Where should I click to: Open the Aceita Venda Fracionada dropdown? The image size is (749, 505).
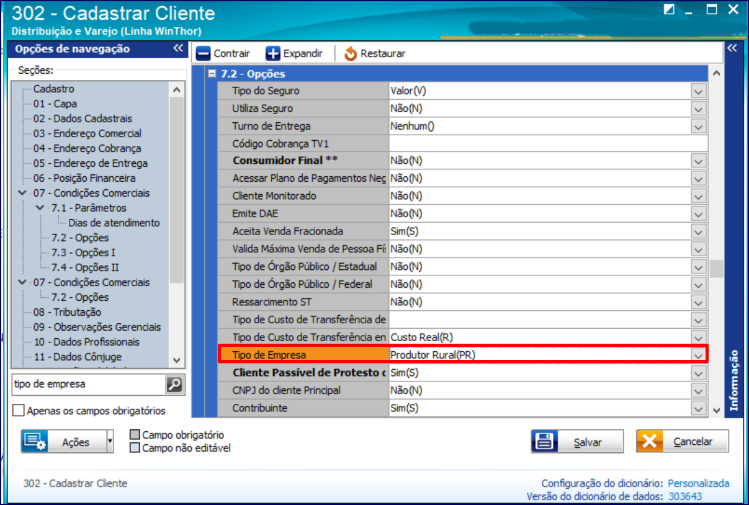pos(699,231)
